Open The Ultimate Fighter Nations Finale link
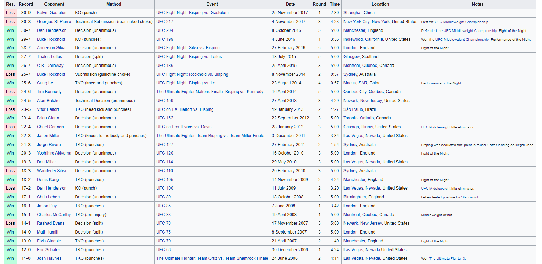 [210, 92]
